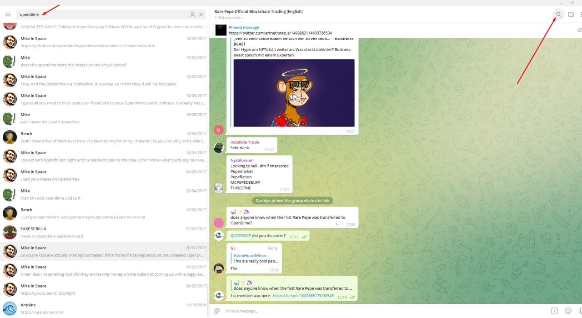The image size is (582, 318).
Task: Open the chat header group title
Action: 258,11
